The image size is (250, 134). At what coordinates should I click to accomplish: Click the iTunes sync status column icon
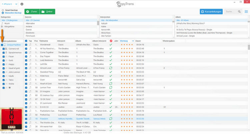pos(111,41)
